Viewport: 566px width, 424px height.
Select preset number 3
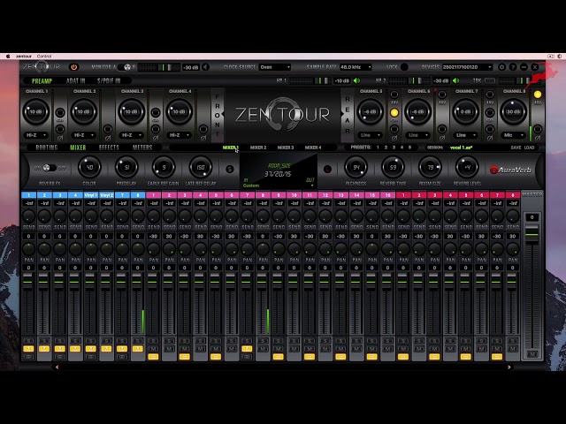coord(394,148)
